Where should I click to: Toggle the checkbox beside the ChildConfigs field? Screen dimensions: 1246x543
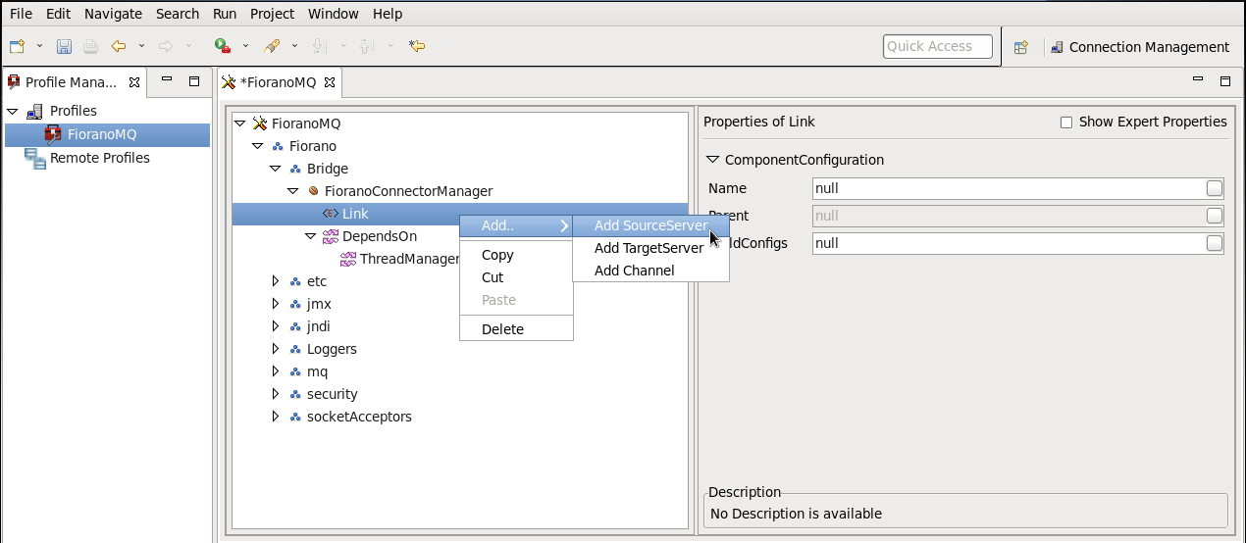point(1215,243)
